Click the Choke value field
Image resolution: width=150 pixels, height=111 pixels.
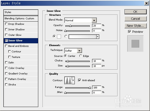pyautogui.click(x=96, y=61)
